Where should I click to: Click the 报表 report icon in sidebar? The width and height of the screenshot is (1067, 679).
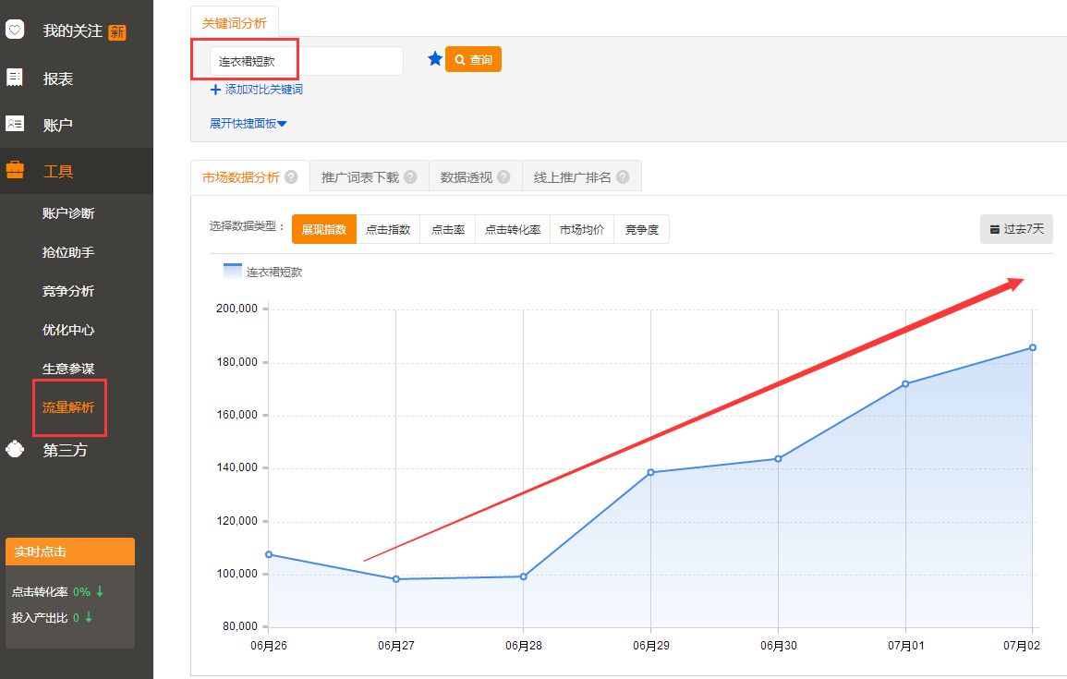[15, 79]
